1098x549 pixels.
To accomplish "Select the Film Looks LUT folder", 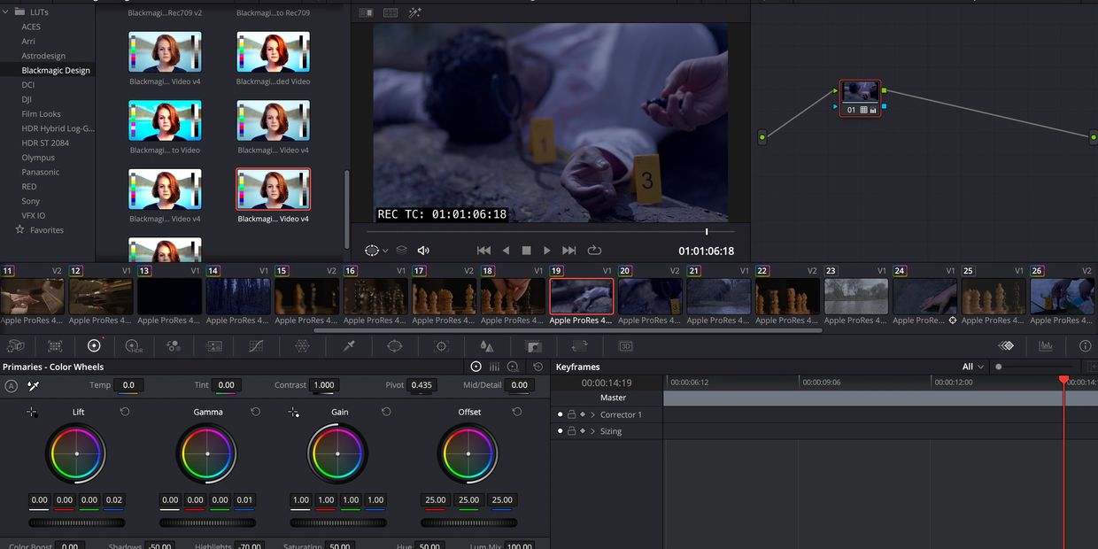I will tap(41, 114).
